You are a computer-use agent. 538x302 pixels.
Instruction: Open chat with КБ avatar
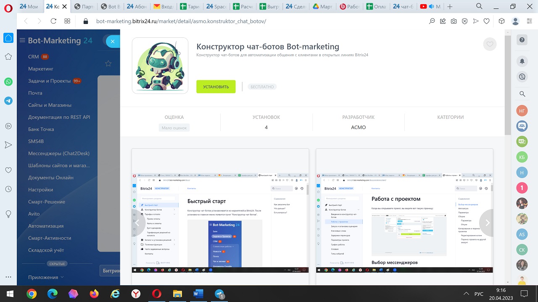pos(522,157)
